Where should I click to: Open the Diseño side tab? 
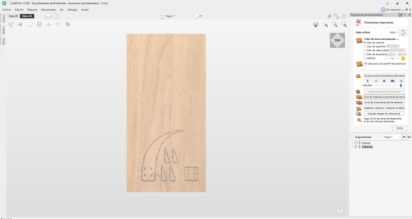[3, 18]
